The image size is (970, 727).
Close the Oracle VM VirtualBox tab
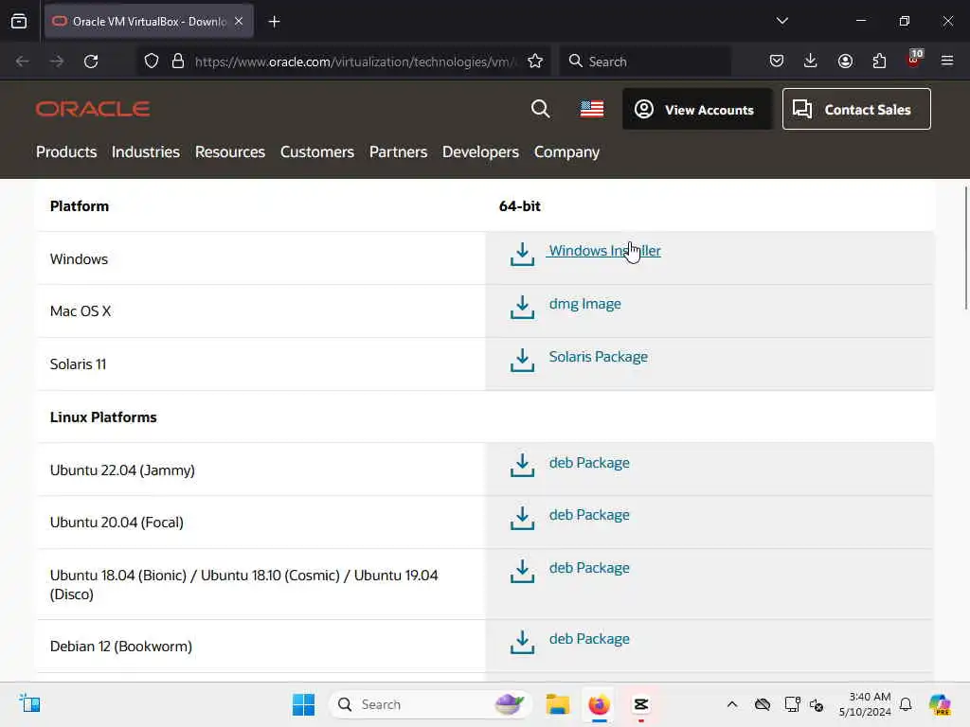[239, 22]
